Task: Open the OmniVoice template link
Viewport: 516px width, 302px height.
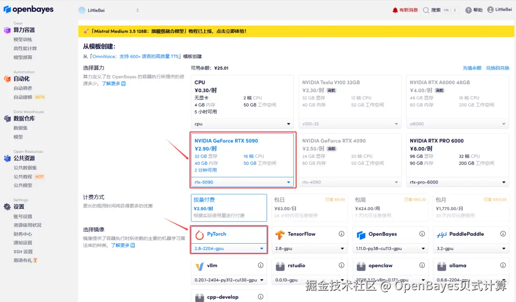Action: click(x=135, y=56)
